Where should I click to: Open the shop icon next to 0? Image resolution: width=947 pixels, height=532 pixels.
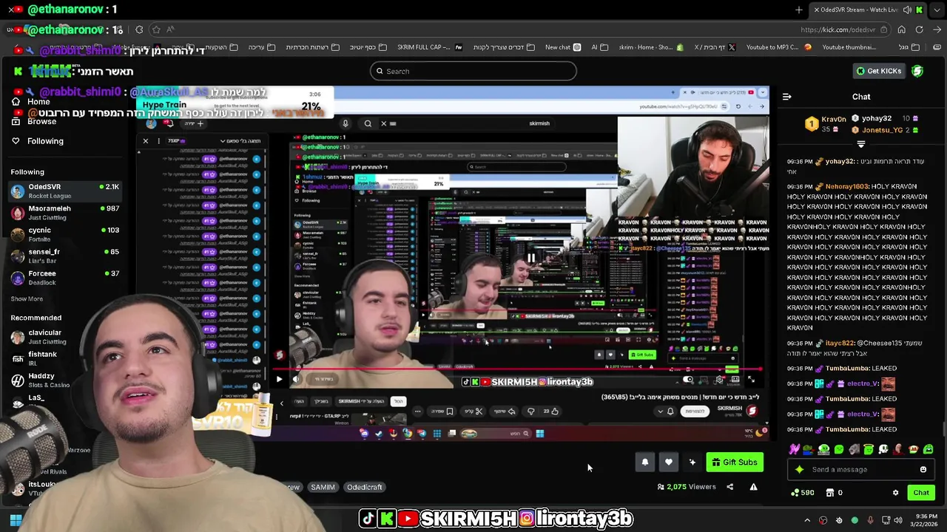point(830,493)
